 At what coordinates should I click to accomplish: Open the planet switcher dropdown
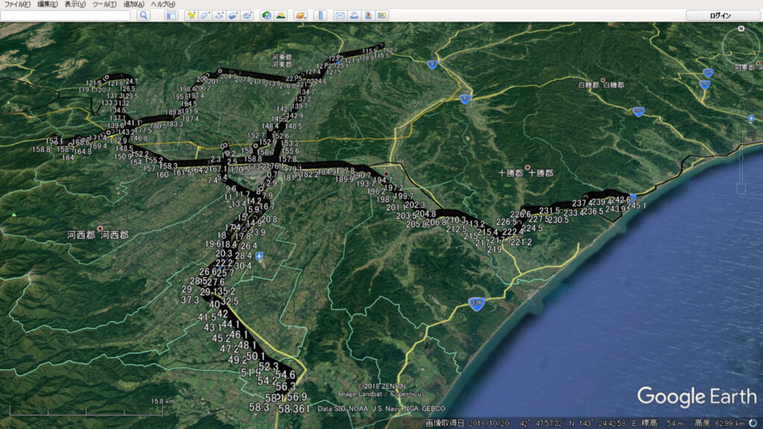tap(300, 16)
